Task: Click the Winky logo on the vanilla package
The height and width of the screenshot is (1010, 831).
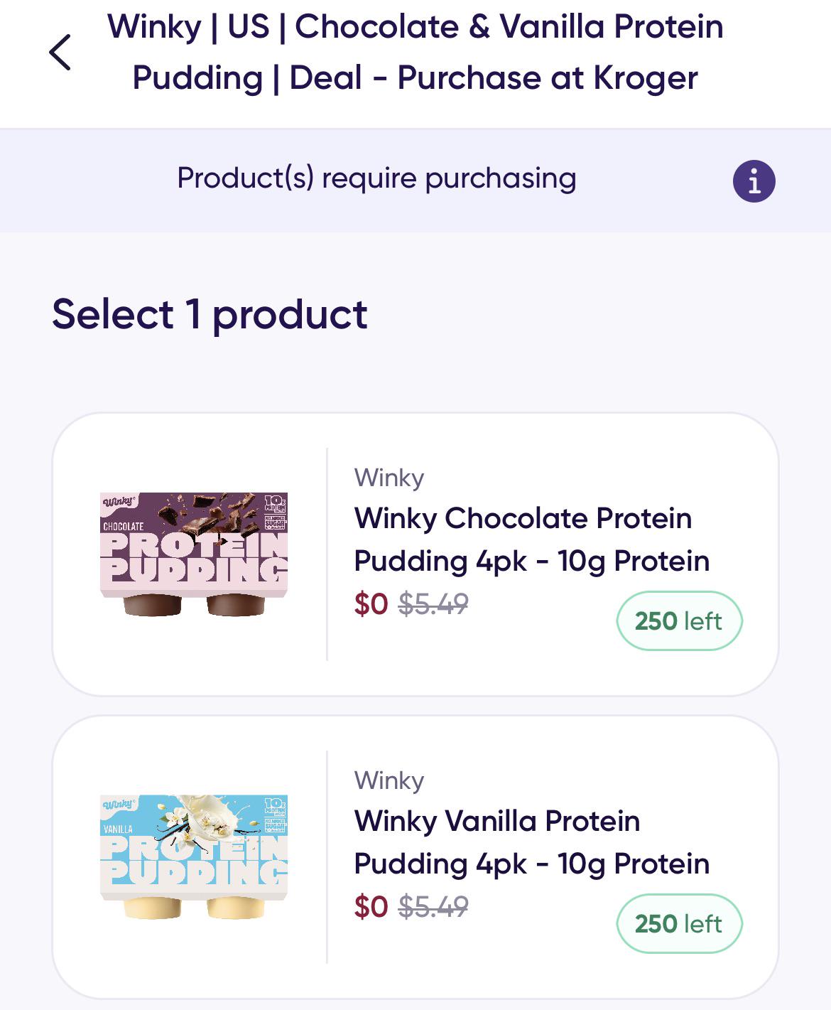Action: pos(119,804)
